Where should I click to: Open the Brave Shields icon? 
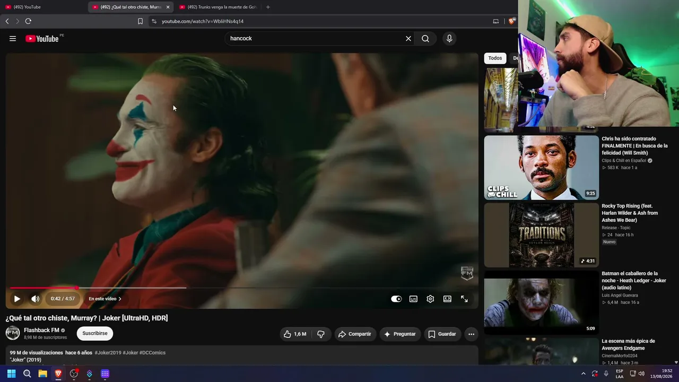pyautogui.click(x=511, y=21)
